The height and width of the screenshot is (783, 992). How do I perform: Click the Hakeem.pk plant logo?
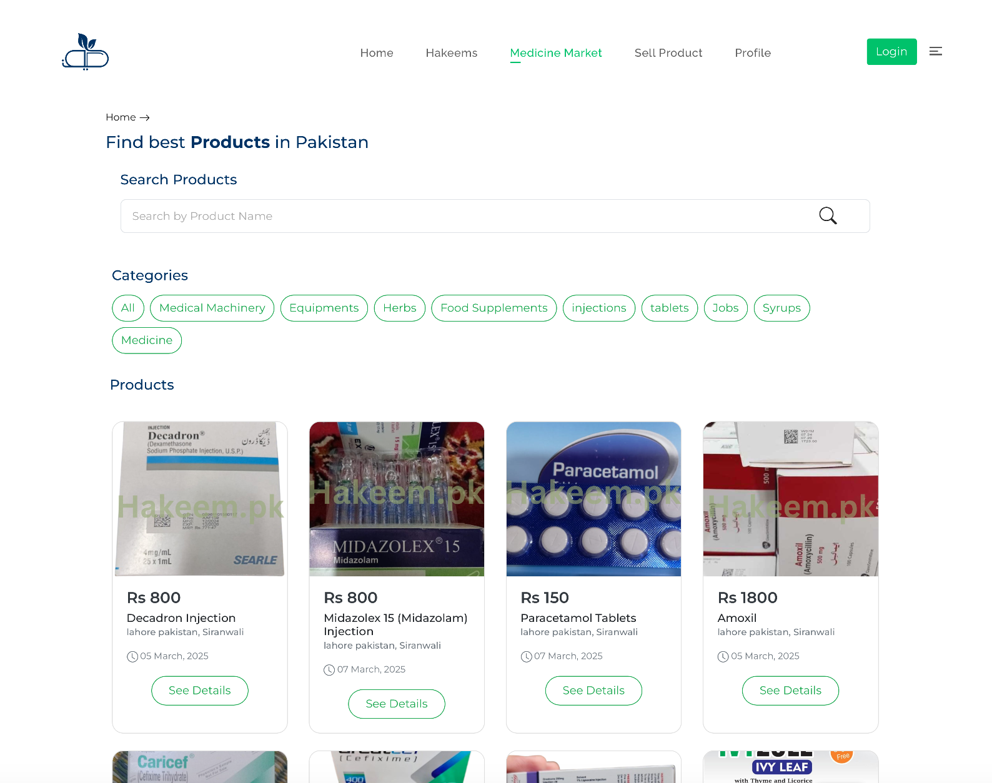point(85,52)
